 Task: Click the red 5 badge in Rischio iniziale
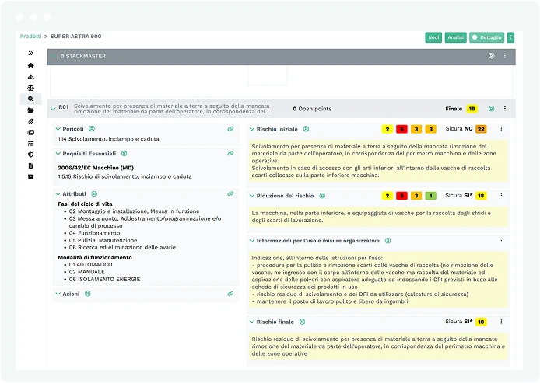[x=401, y=129]
